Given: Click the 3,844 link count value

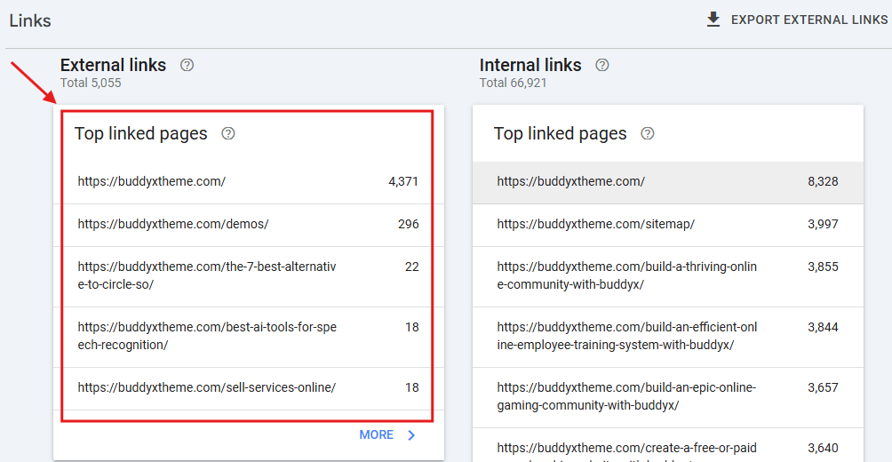Looking at the screenshot, I should tap(823, 327).
